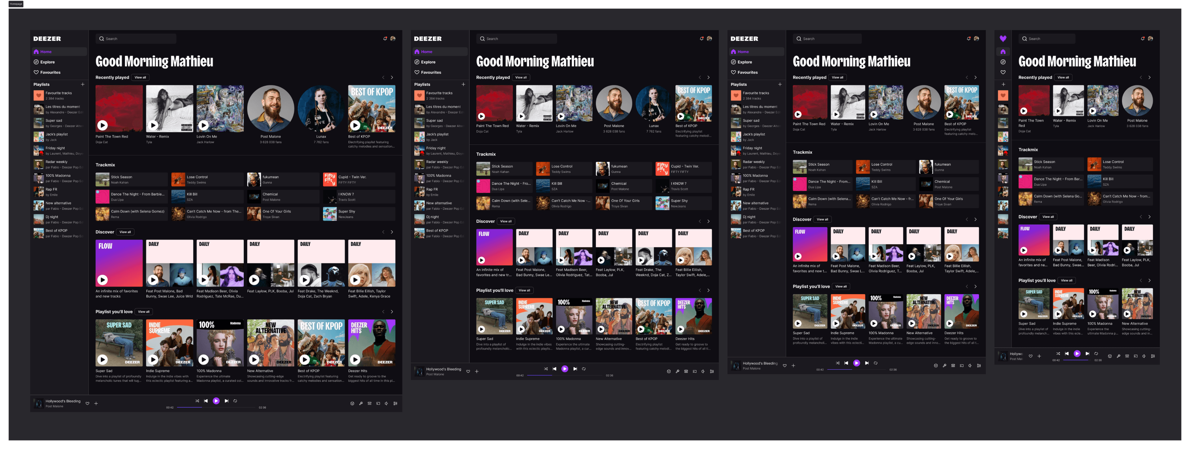Click next chevron of Recently played, leftmost frame
1190x449 pixels.
[x=392, y=78]
